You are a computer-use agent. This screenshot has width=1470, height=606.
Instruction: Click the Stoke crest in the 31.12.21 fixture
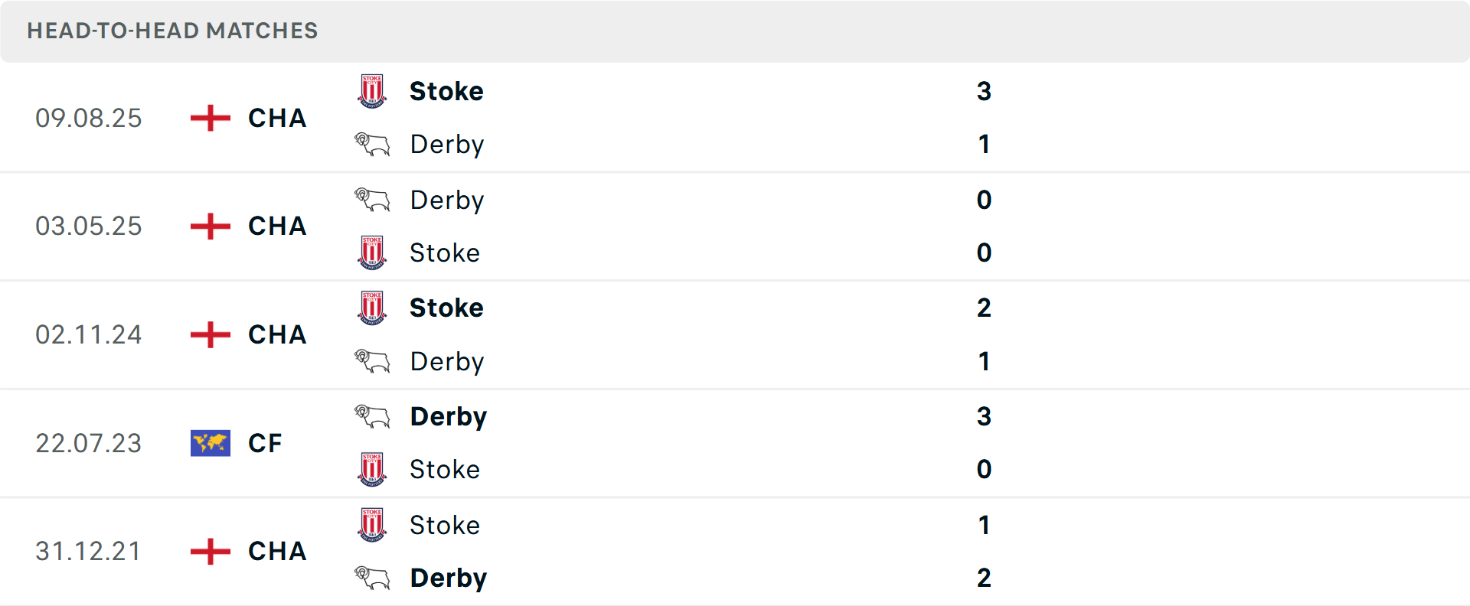pos(372,525)
